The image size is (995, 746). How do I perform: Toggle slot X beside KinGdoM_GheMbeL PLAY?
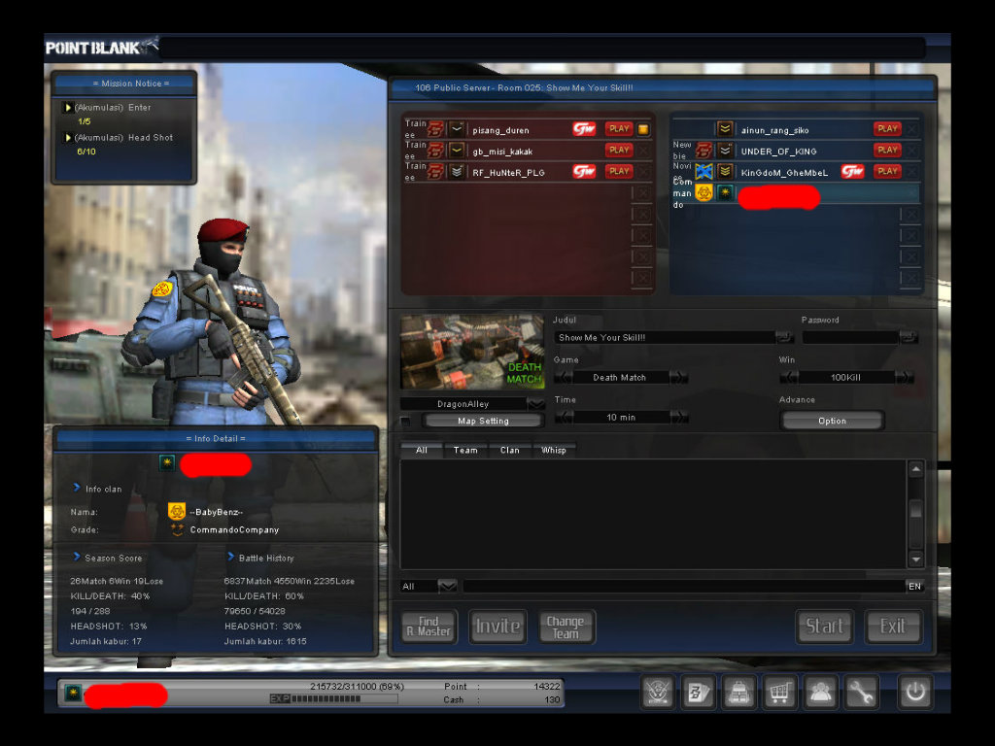[911, 171]
